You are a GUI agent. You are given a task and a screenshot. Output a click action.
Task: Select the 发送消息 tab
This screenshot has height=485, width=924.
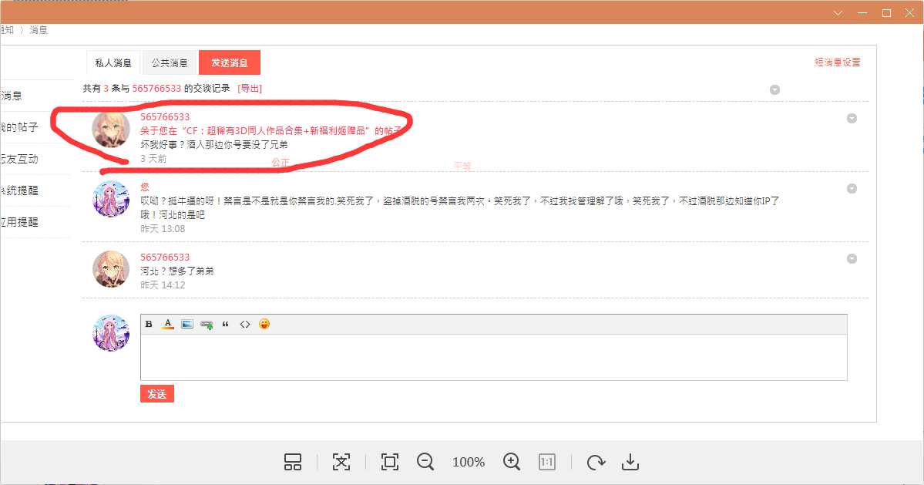click(x=229, y=62)
